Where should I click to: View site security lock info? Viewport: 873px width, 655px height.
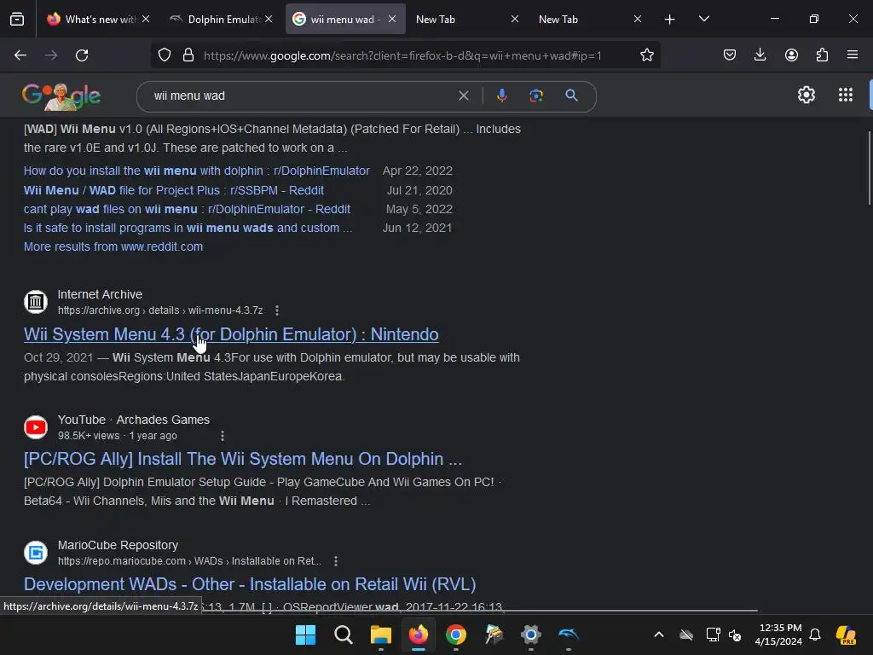click(x=188, y=55)
